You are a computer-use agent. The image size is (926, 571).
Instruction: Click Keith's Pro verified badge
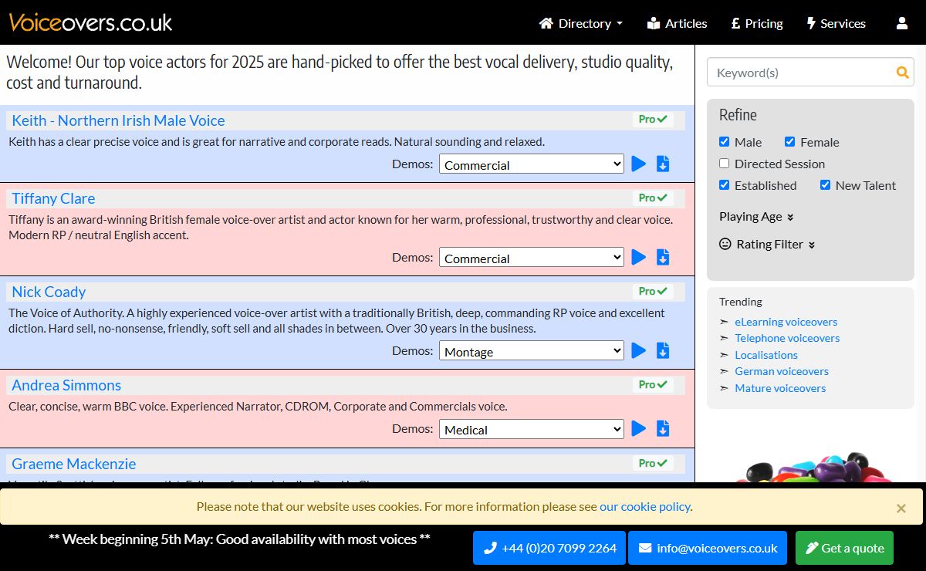pyautogui.click(x=653, y=120)
